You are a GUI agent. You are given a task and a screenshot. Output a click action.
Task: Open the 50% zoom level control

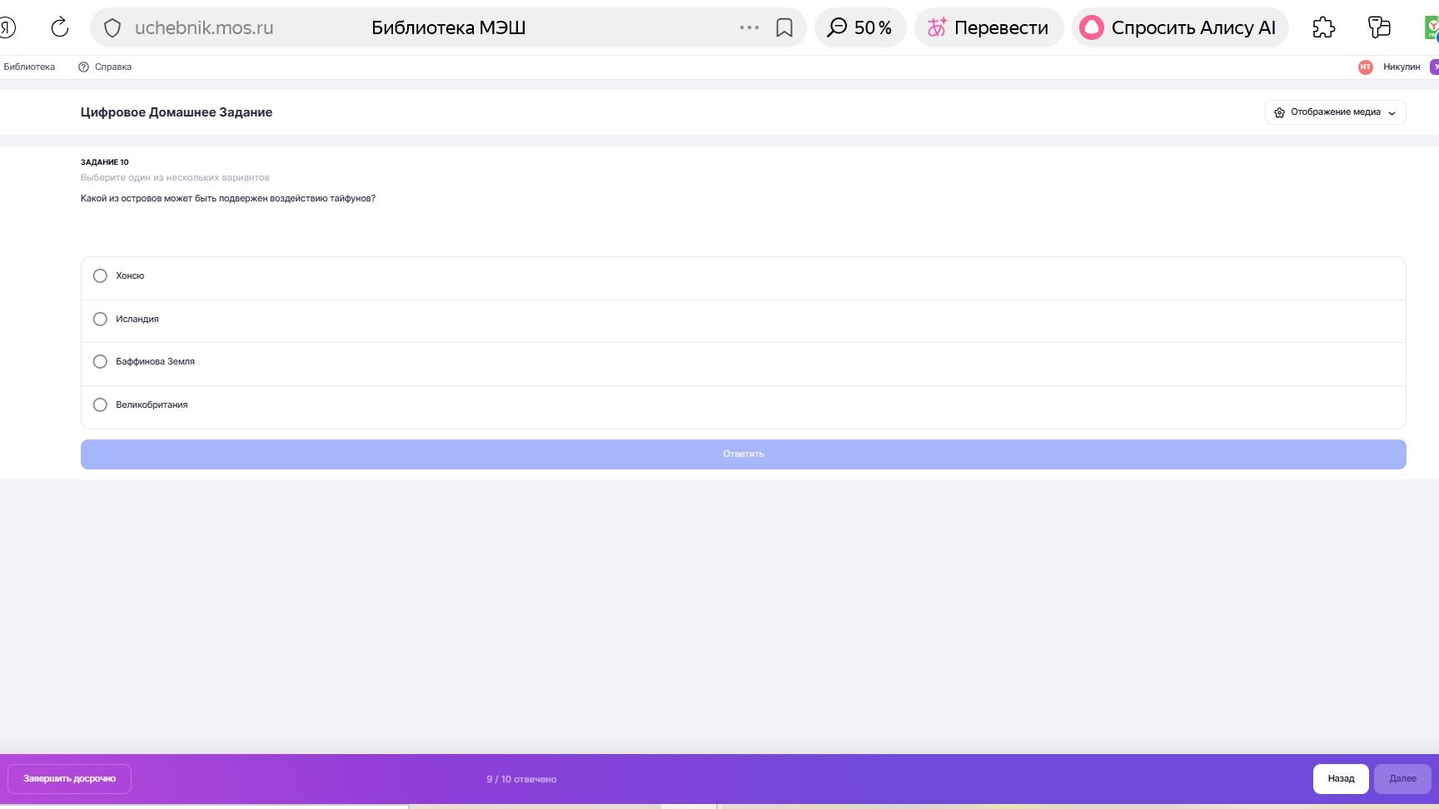click(860, 27)
